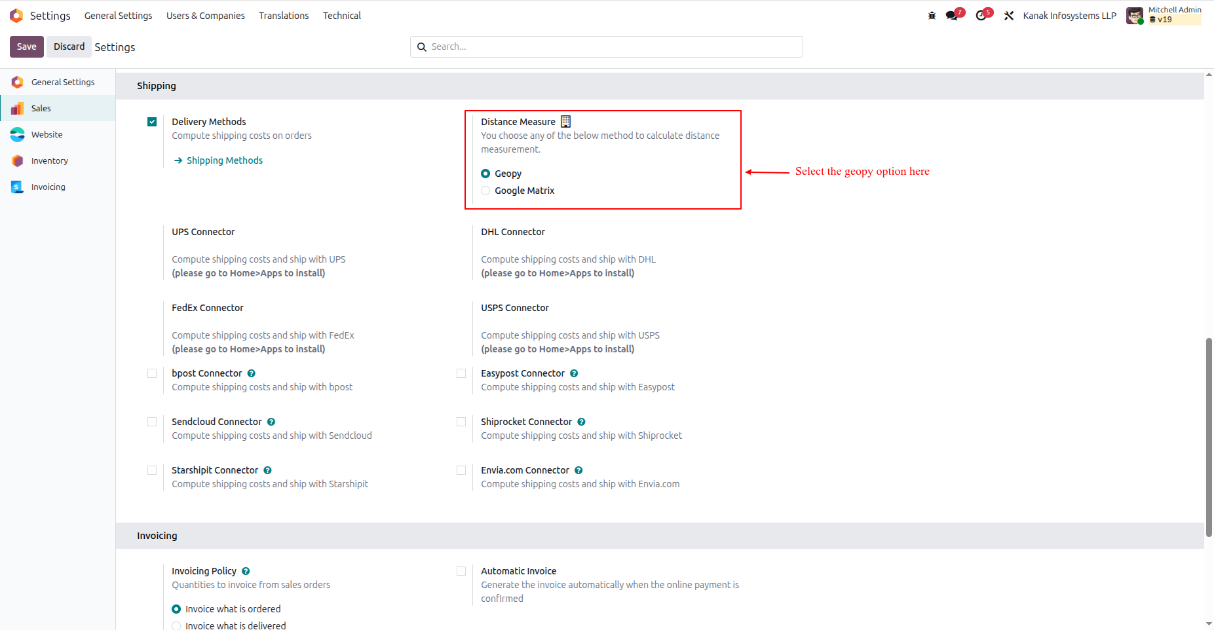Click the Odoo Settings app logo
Image resolution: width=1214 pixels, height=630 pixels.
pyautogui.click(x=16, y=16)
